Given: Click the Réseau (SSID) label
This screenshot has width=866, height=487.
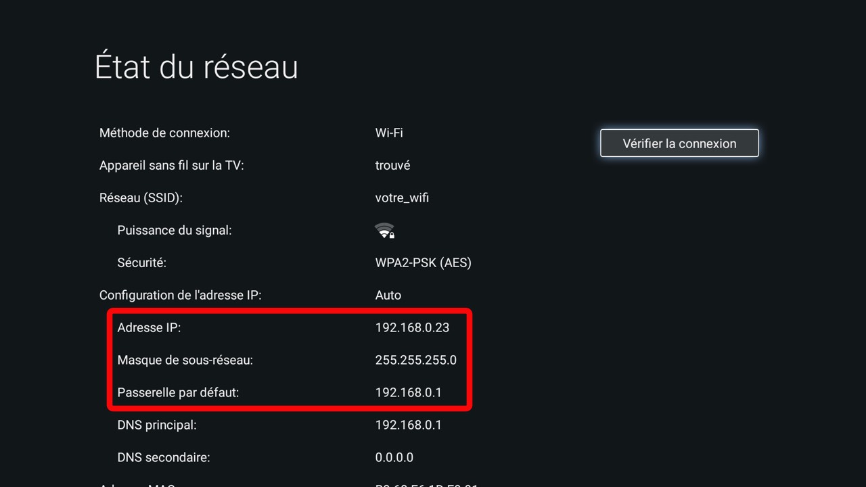Looking at the screenshot, I should (141, 198).
